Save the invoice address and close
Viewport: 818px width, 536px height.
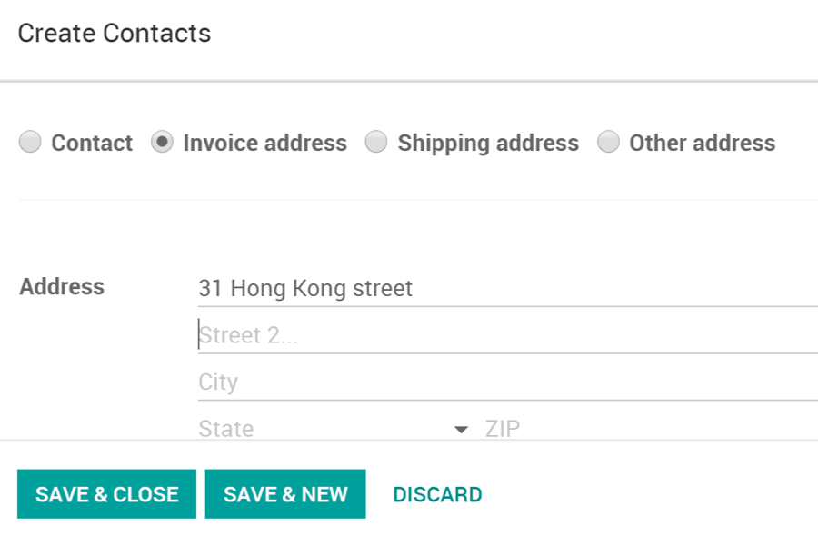(105, 493)
